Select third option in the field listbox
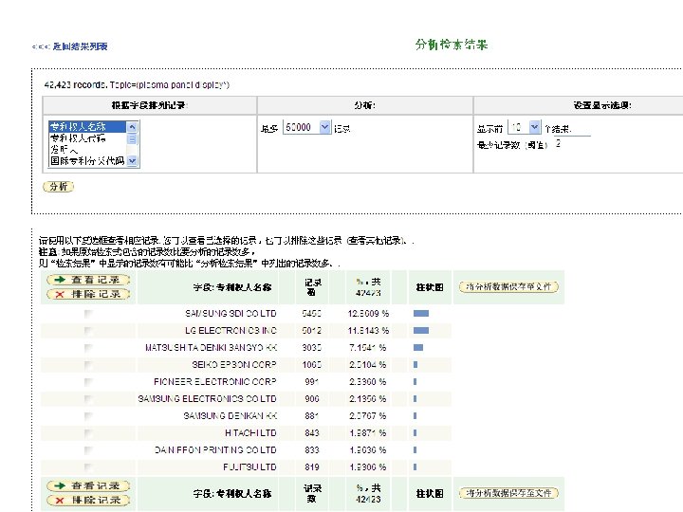 [x=87, y=150]
